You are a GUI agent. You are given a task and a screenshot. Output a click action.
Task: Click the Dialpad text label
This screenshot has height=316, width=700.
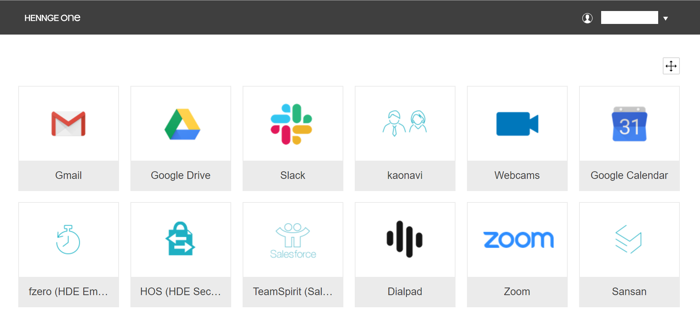point(405,292)
